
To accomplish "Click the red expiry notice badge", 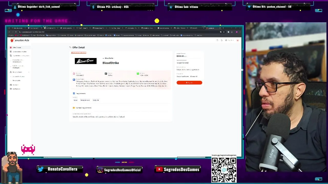I will pyautogui.click(x=79, y=53).
